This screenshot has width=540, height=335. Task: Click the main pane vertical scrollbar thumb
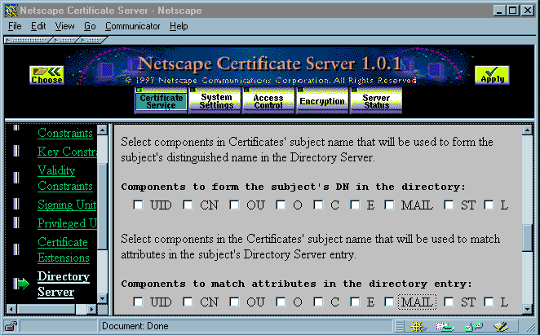point(527,238)
